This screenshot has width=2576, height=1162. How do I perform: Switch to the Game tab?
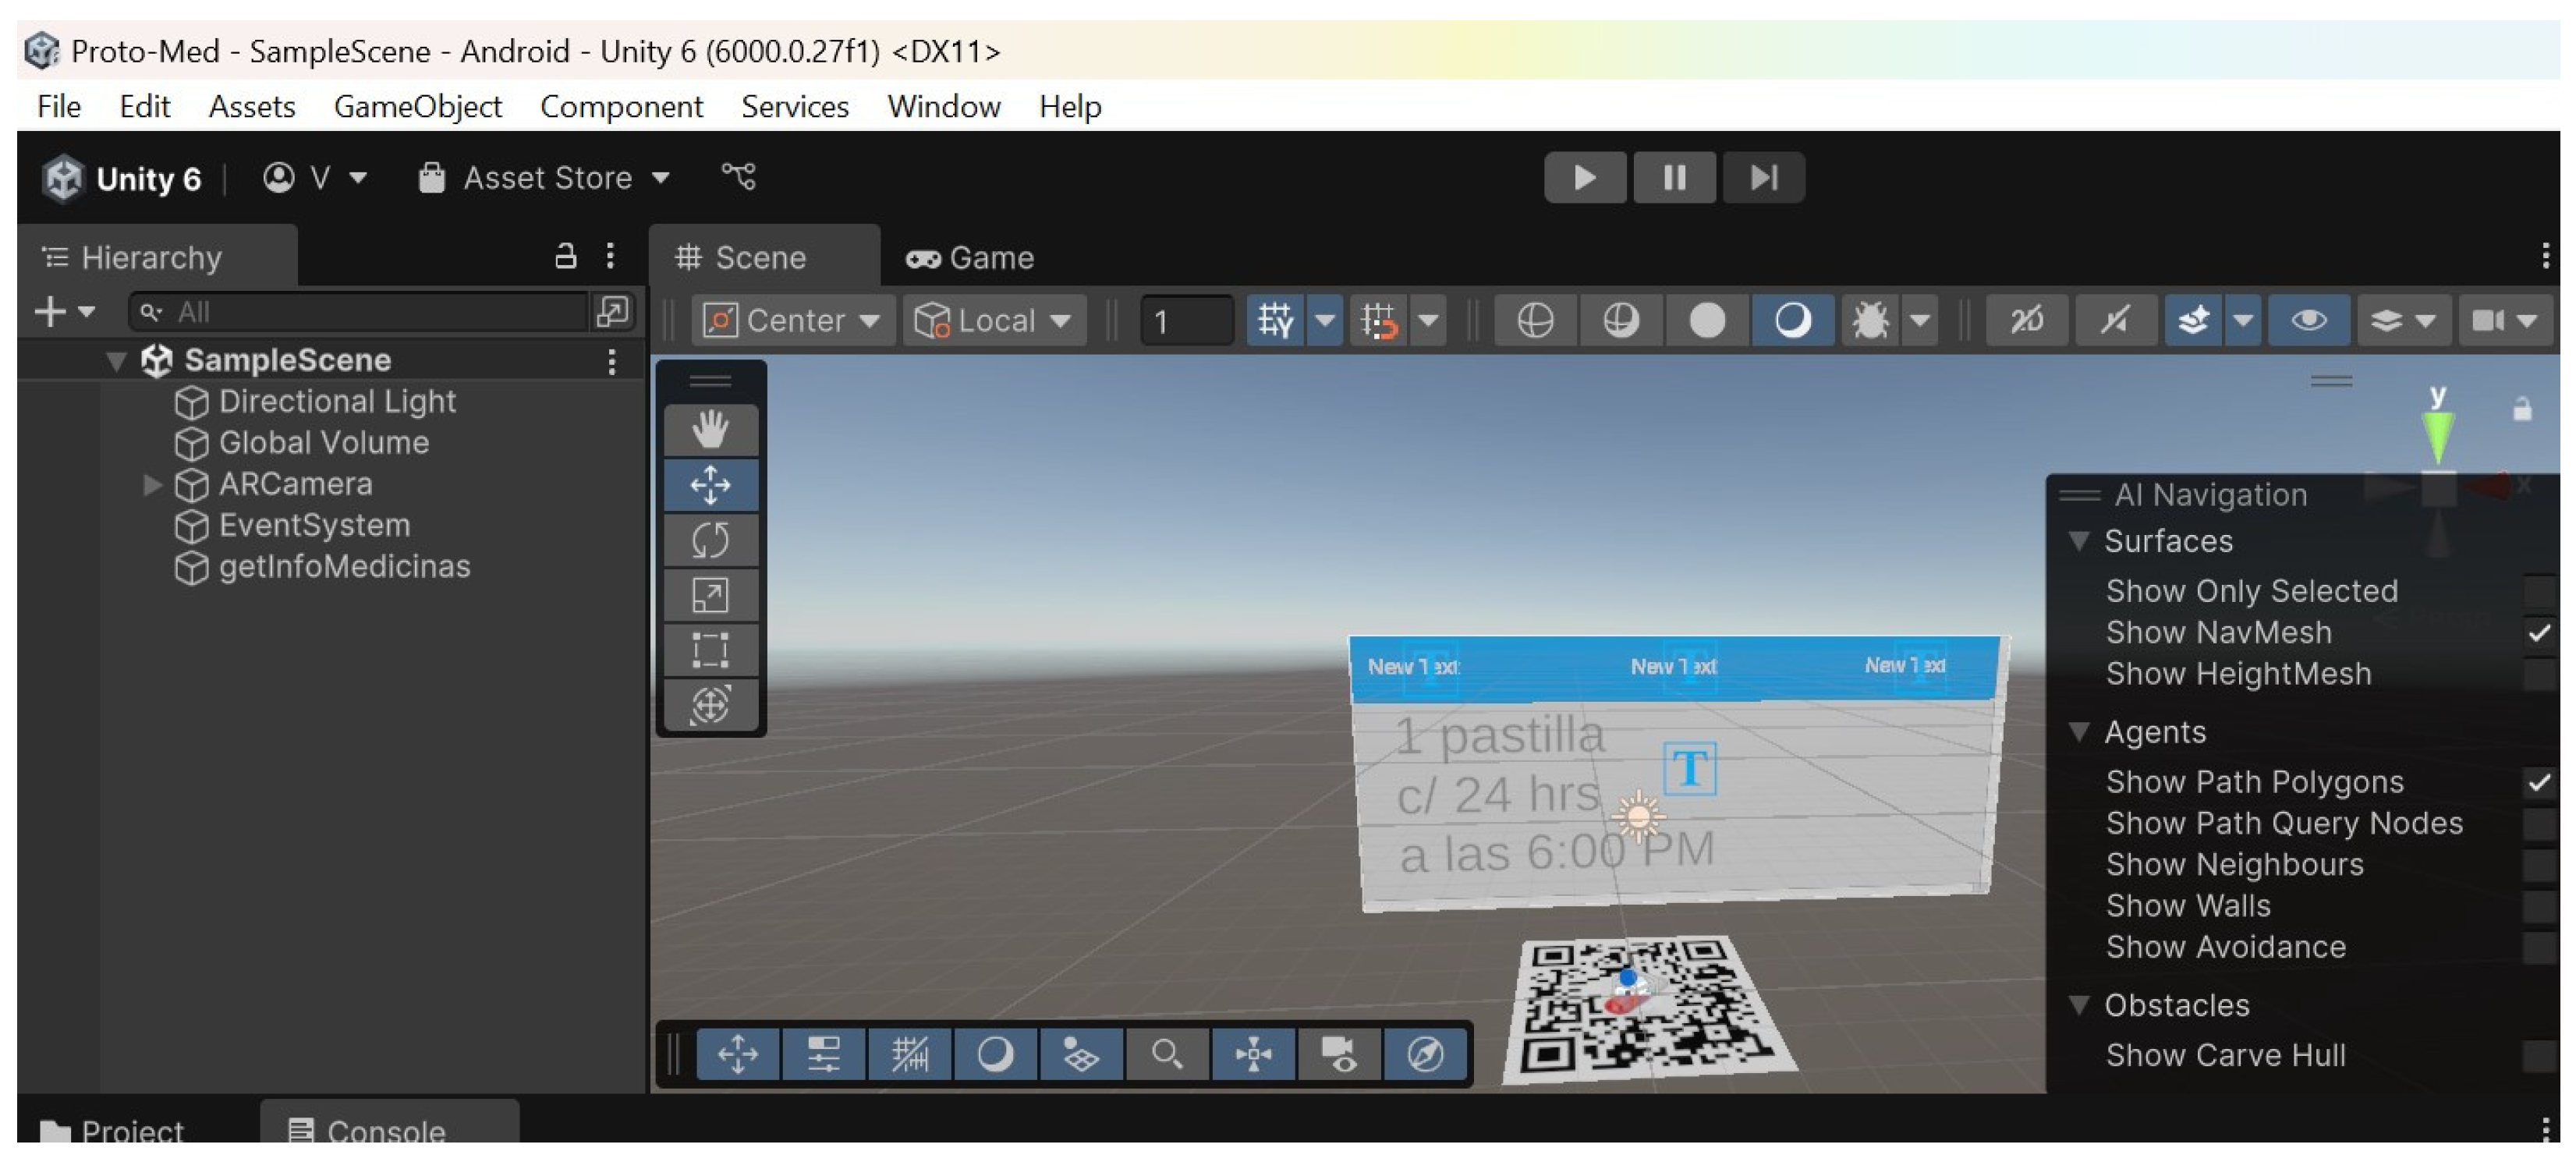pyautogui.click(x=969, y=258)
